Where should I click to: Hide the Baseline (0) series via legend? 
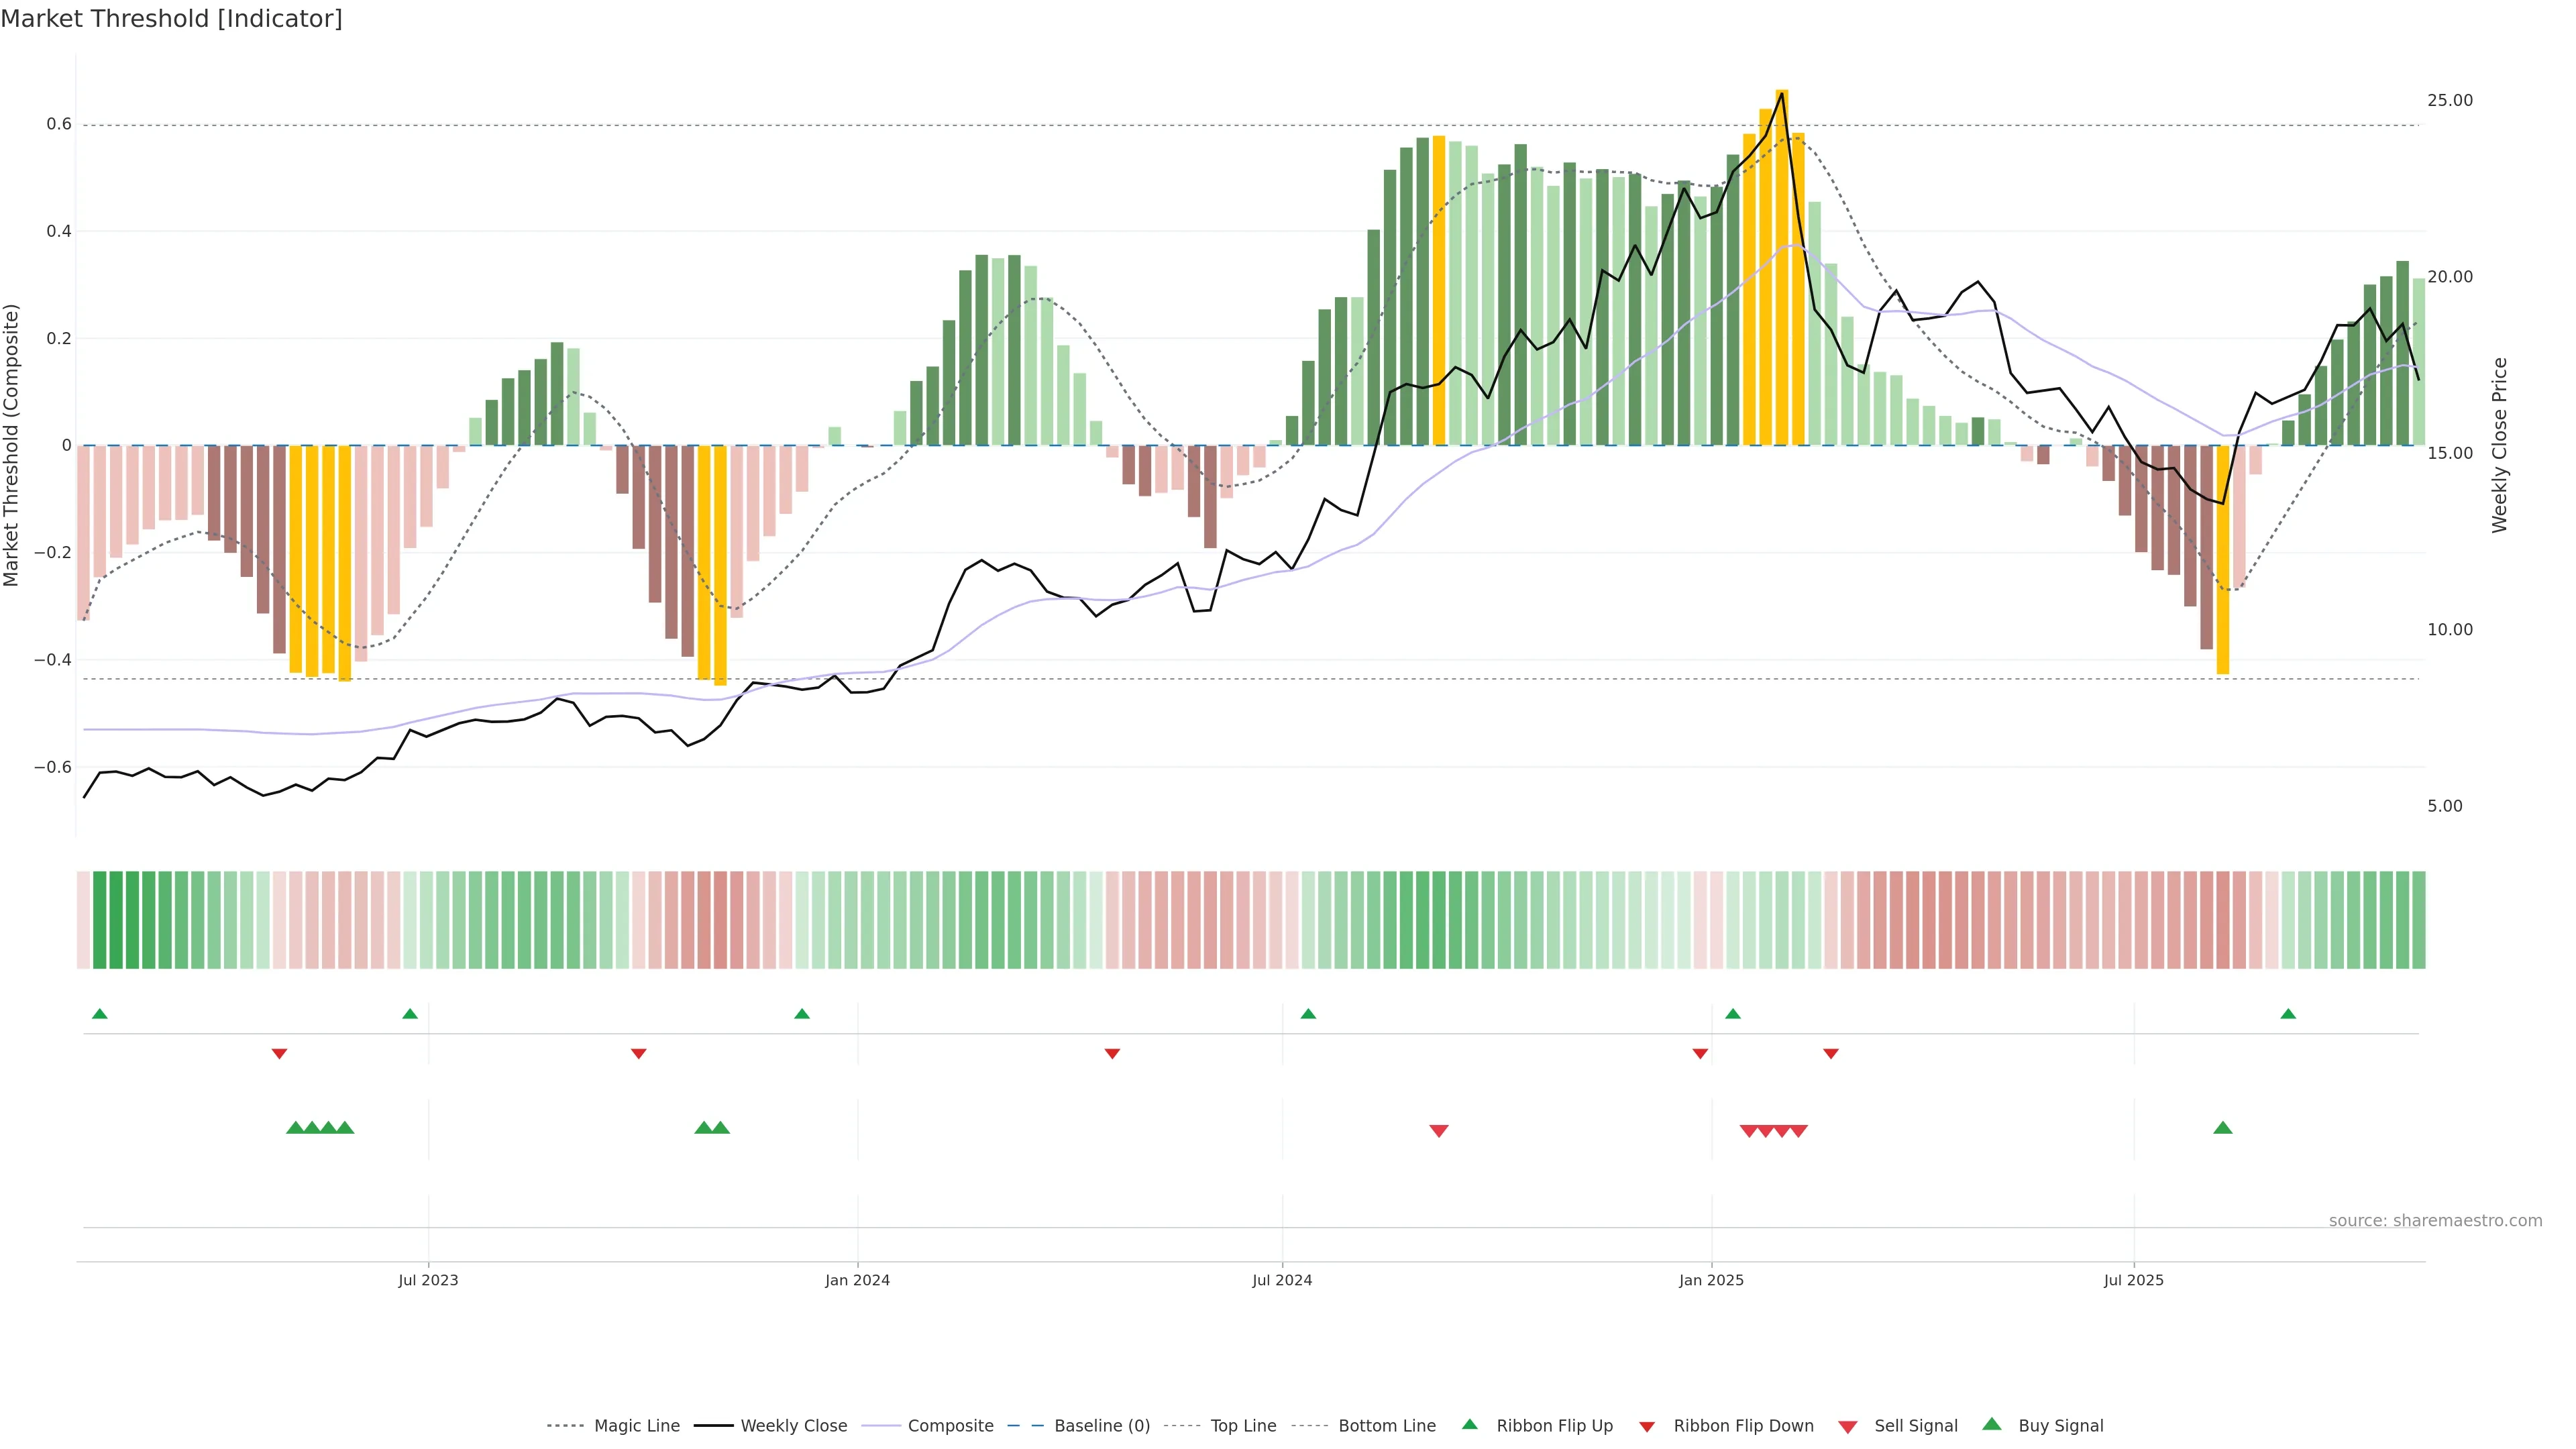click(x=1101, y=1426)
